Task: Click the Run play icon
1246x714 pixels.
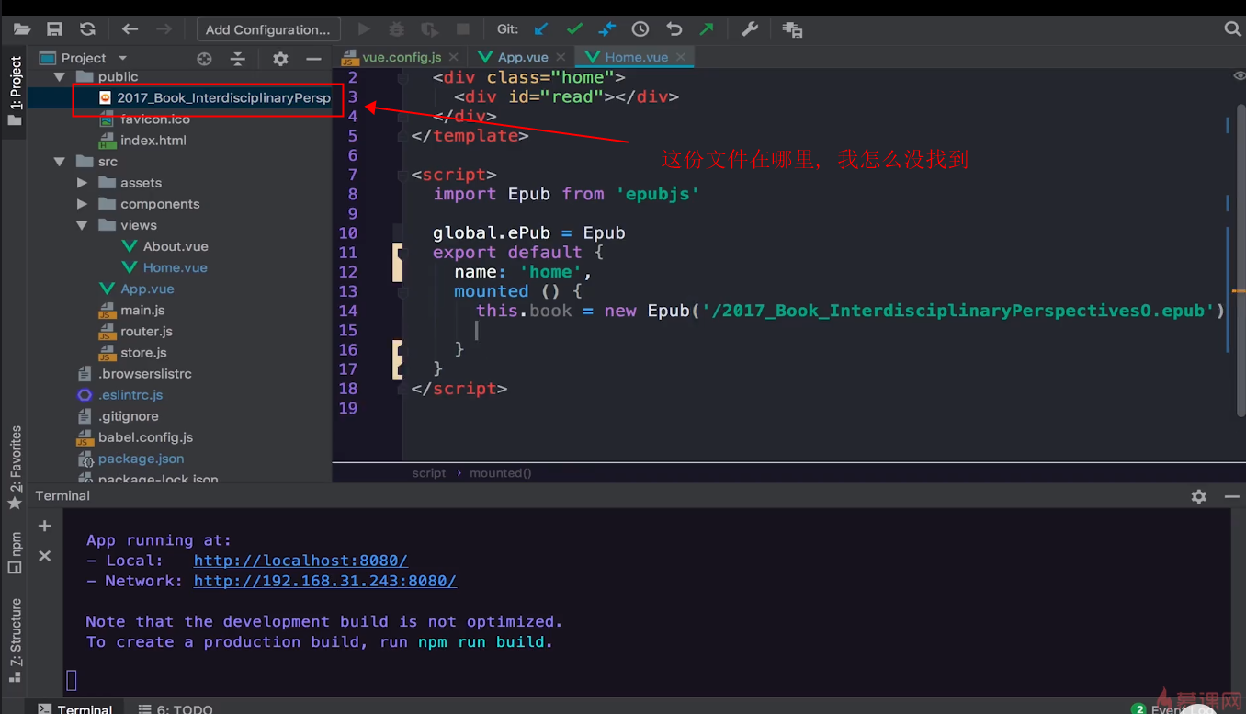Action: pos(364,29)
